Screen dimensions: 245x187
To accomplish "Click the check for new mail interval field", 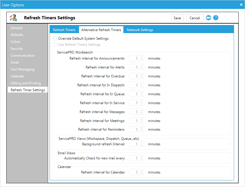I will [x=136, y=158].
